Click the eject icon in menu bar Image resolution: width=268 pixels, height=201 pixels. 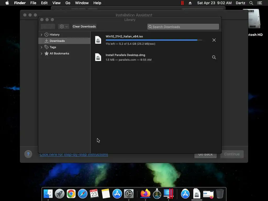pos(190,3)
